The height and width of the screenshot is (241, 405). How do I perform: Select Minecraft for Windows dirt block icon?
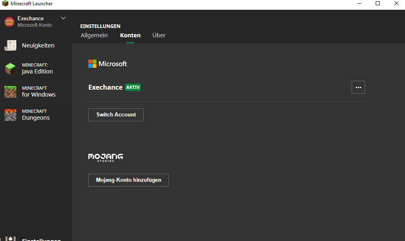pyautogui.click(x=10, y=92)
